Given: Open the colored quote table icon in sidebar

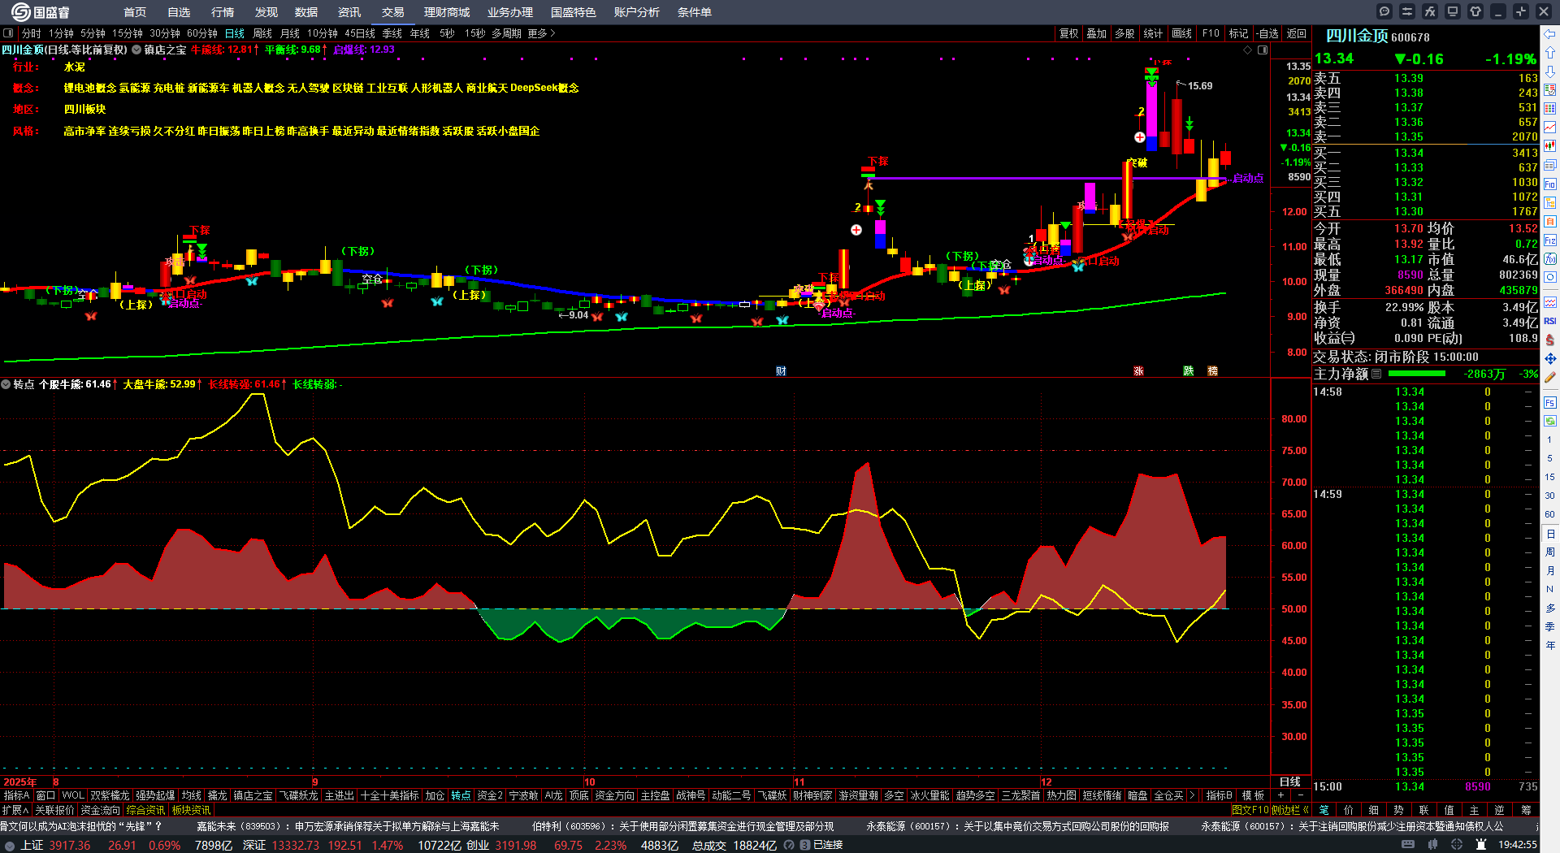Looking at the screenshot, I should pyautogui.click(x=1550, y=109).
